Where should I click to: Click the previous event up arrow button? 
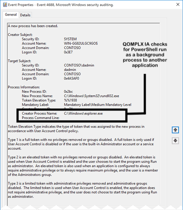pyautogui.click(x=175, y=130)
